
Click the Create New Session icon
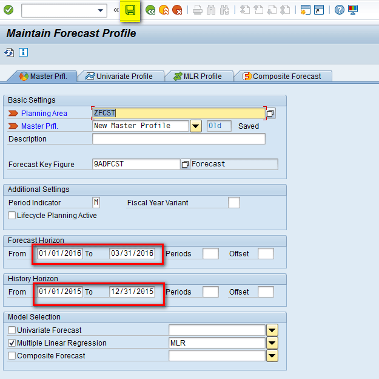[305, 10]
